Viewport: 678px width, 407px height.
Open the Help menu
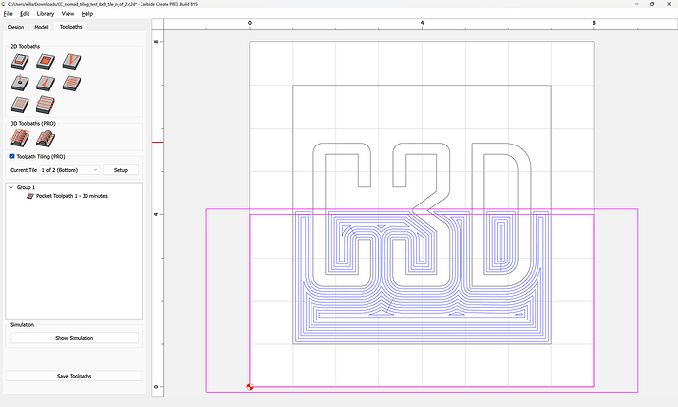[87, 14]
